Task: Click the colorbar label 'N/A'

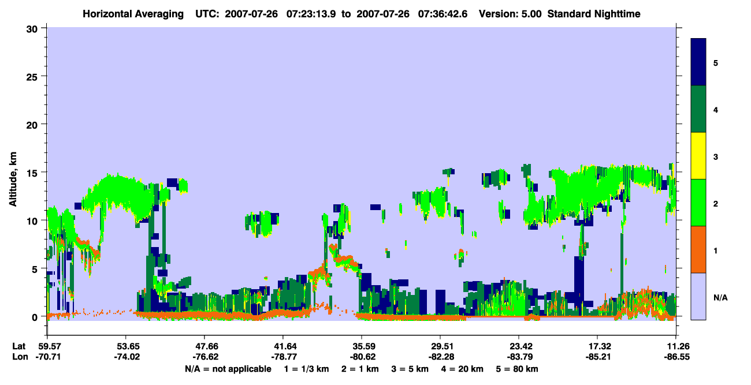Action: pyautogui.click(x=720, y=298)
